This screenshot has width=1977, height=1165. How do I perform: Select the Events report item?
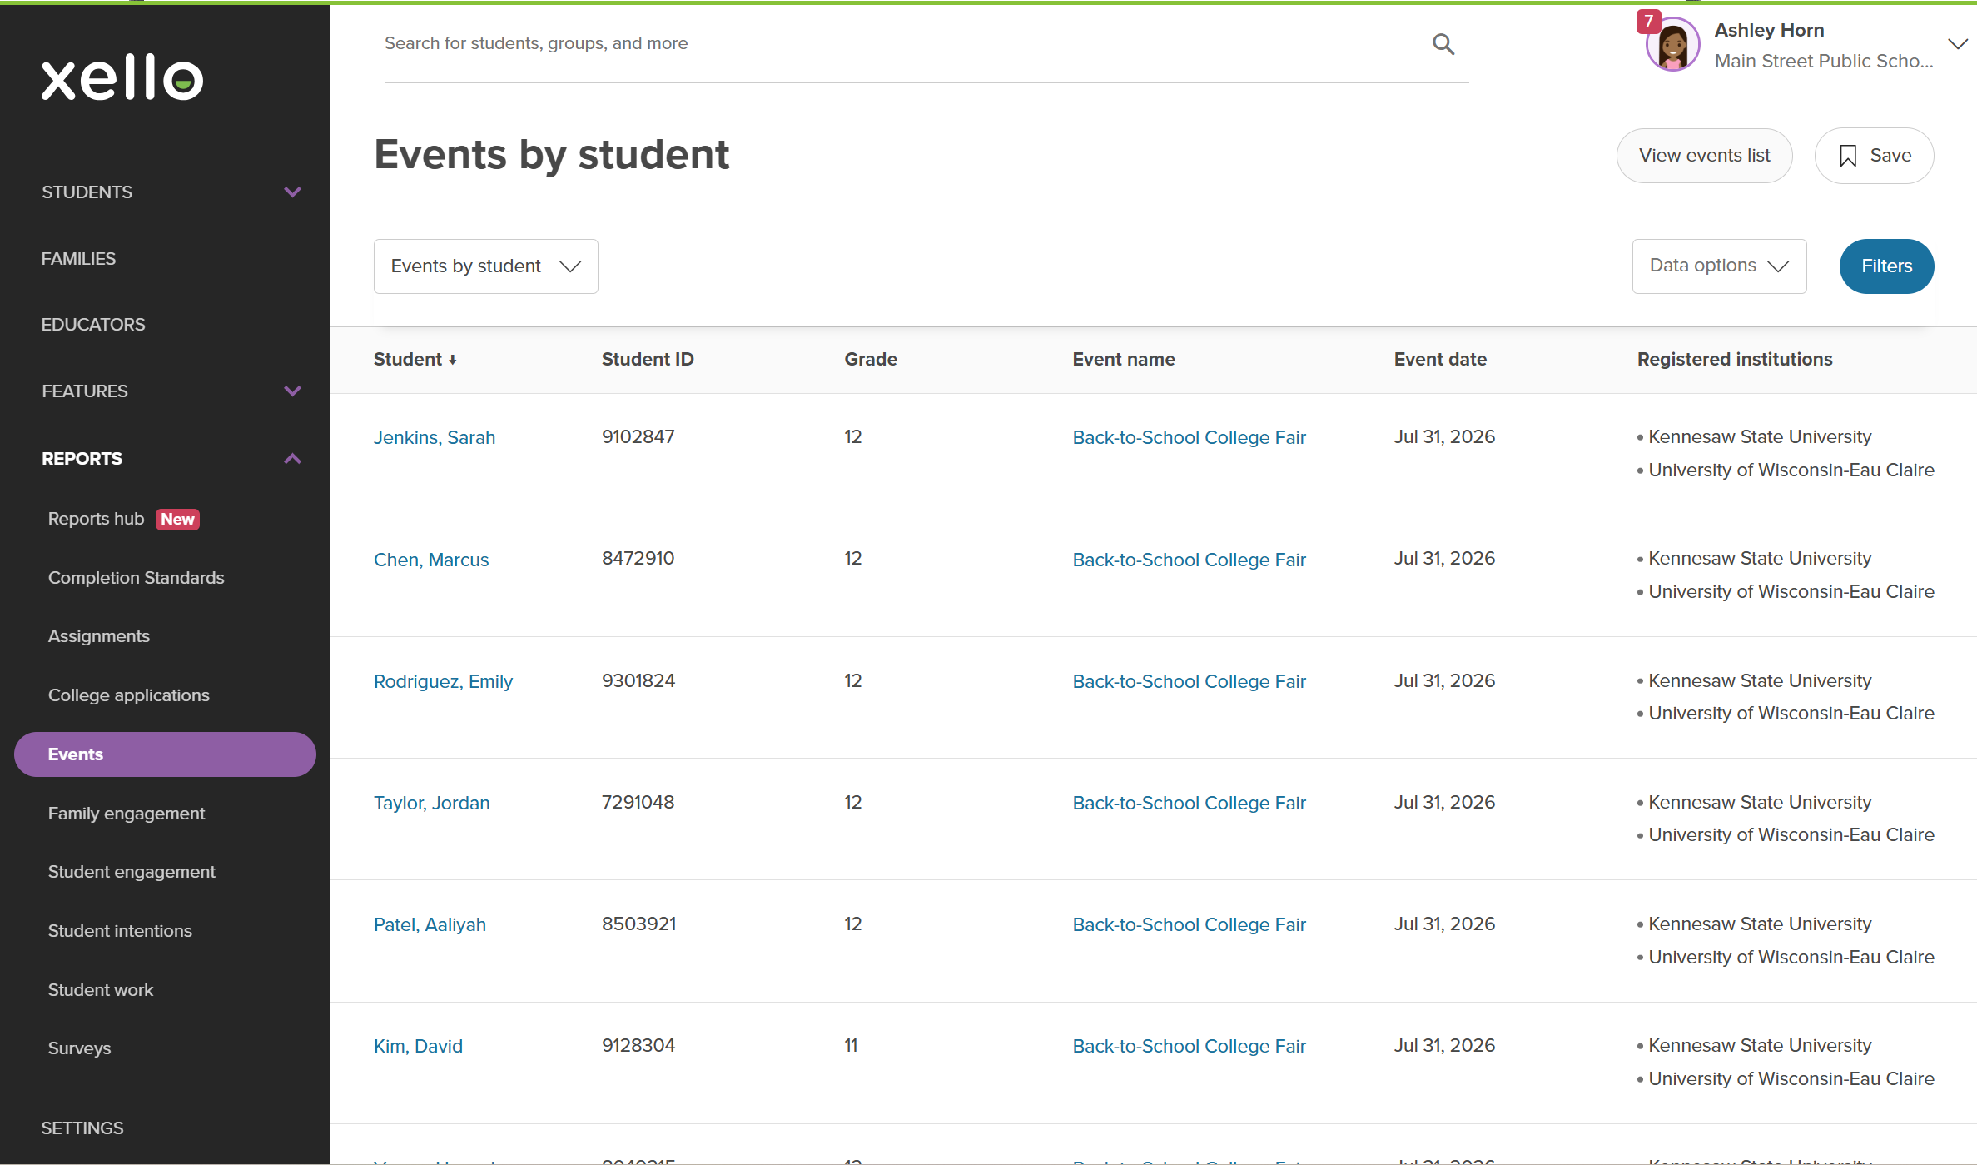[x=165, y=754]
